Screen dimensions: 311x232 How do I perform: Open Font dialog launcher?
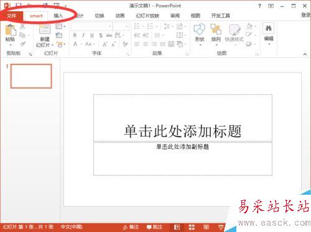(x=128, y=54)
